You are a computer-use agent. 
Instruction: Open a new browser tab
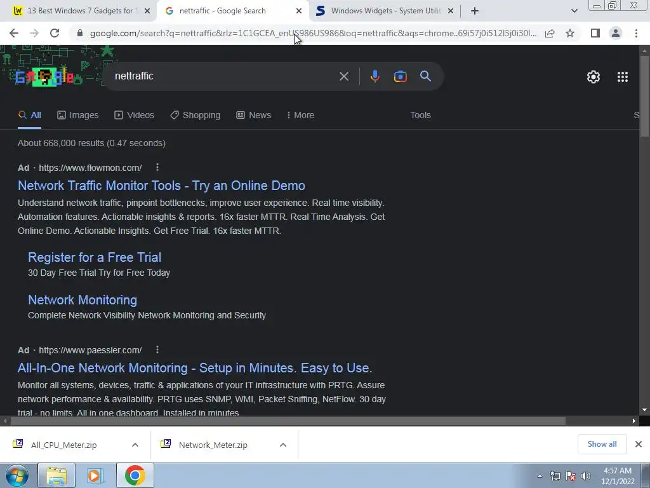[x=475, y=11]
